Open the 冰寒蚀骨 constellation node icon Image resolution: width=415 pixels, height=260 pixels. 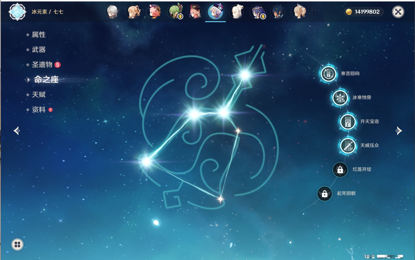click(340, 98)
